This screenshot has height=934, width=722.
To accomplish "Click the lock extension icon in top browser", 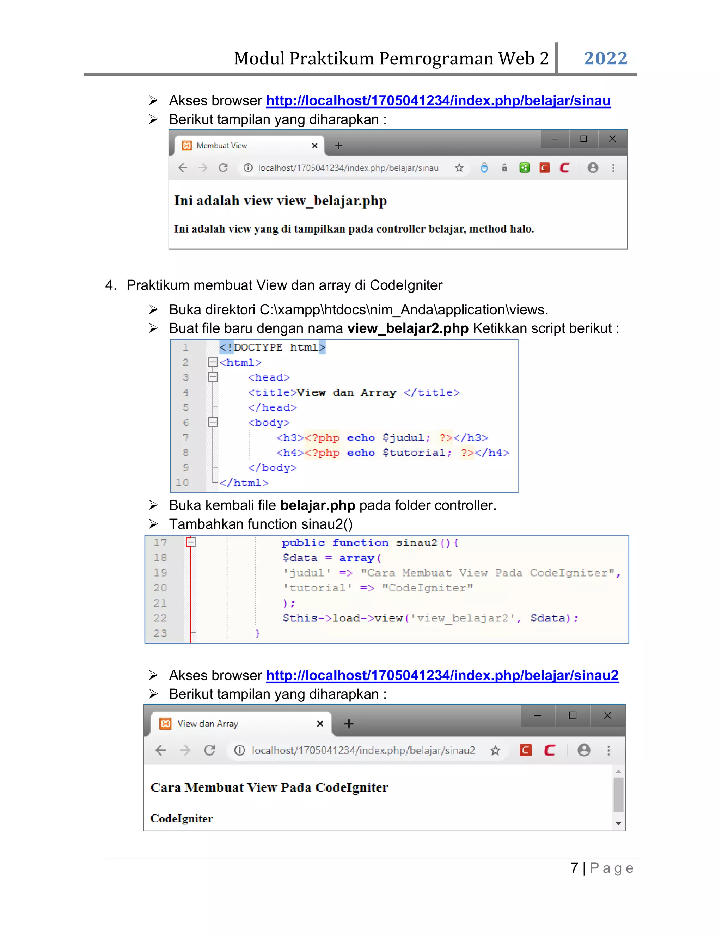I will 504,168.
